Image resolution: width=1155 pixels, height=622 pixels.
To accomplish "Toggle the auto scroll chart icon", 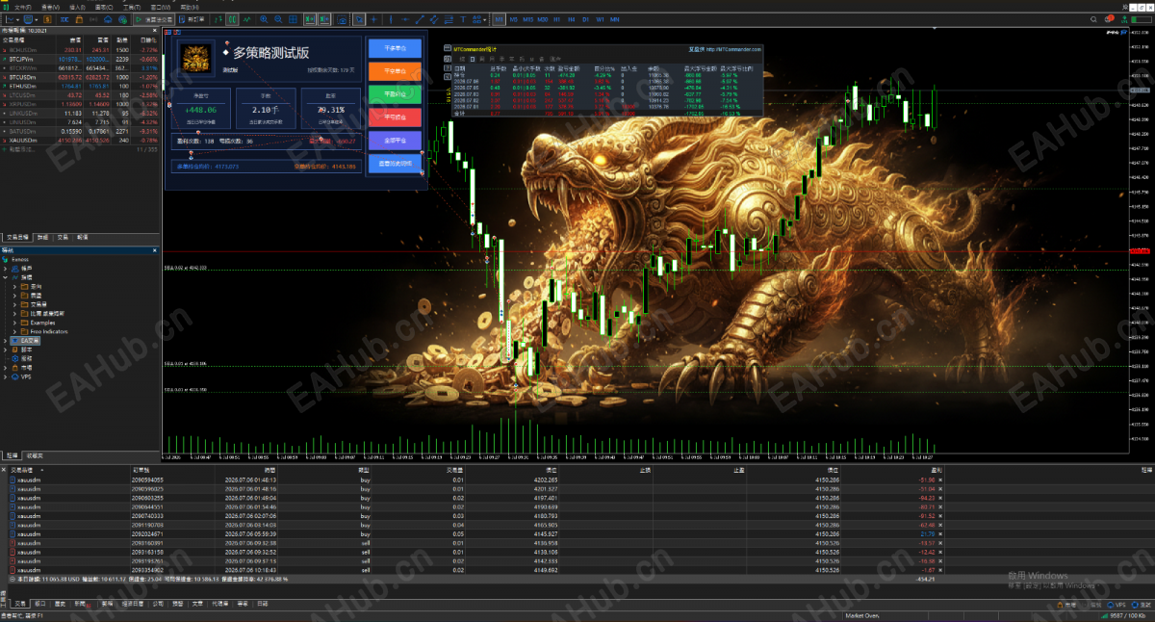I will tap(309, 19).
